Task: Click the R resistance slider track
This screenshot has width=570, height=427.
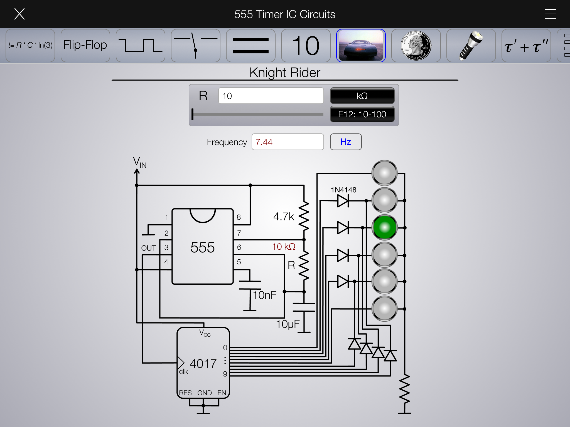Action: click(258, 114)
